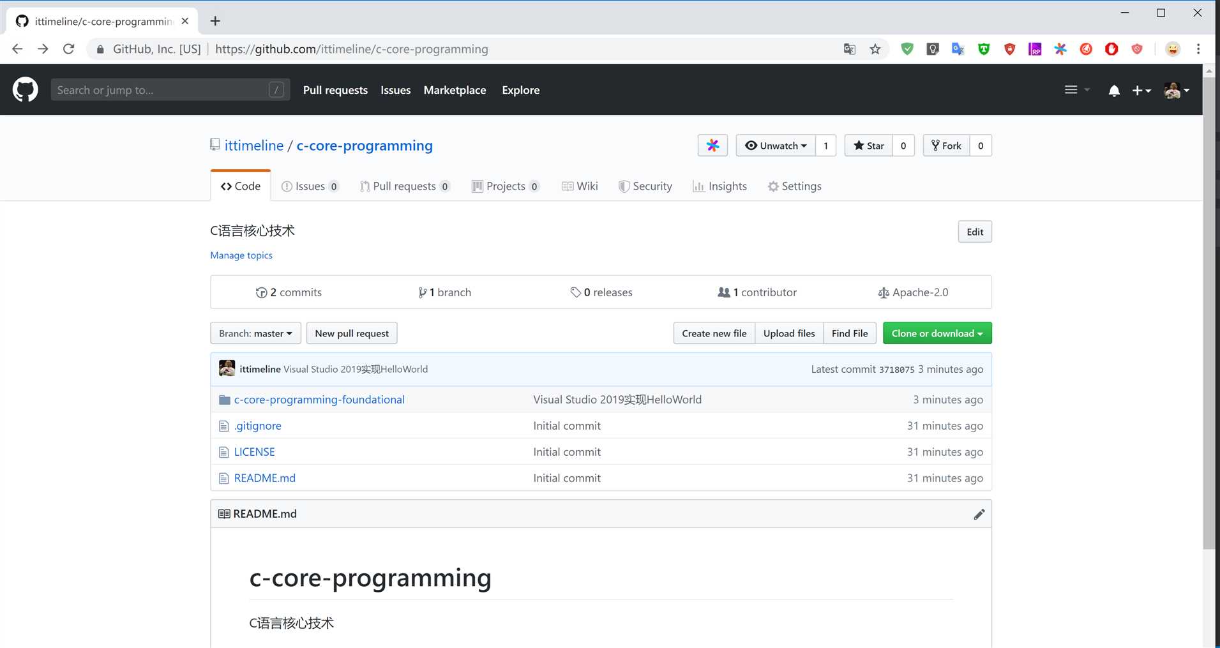Viewport: 1220px width, 648px height.
Task: Open the user avatar dropdown menu
Action: tap(1177, 91)
